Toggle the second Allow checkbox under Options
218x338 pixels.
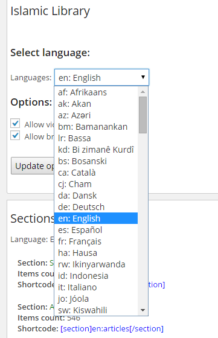coord(15,135)
